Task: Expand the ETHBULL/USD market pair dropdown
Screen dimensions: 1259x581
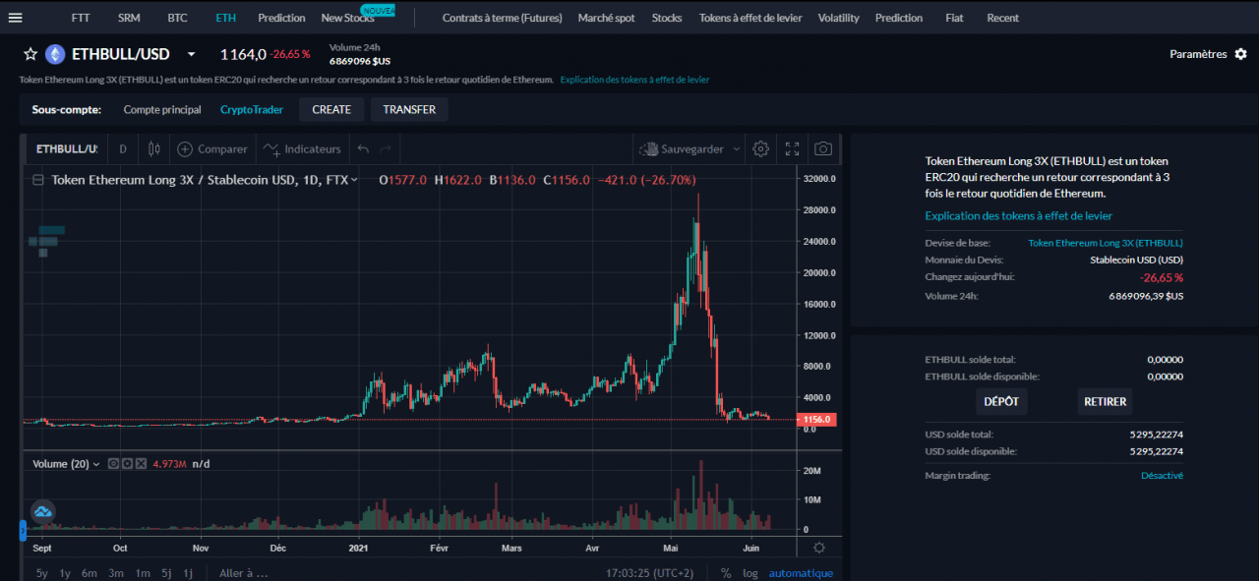Action: (x=191, y=54)
